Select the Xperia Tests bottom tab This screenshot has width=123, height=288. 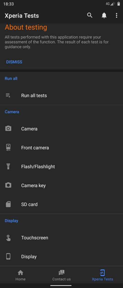(102, 275)
